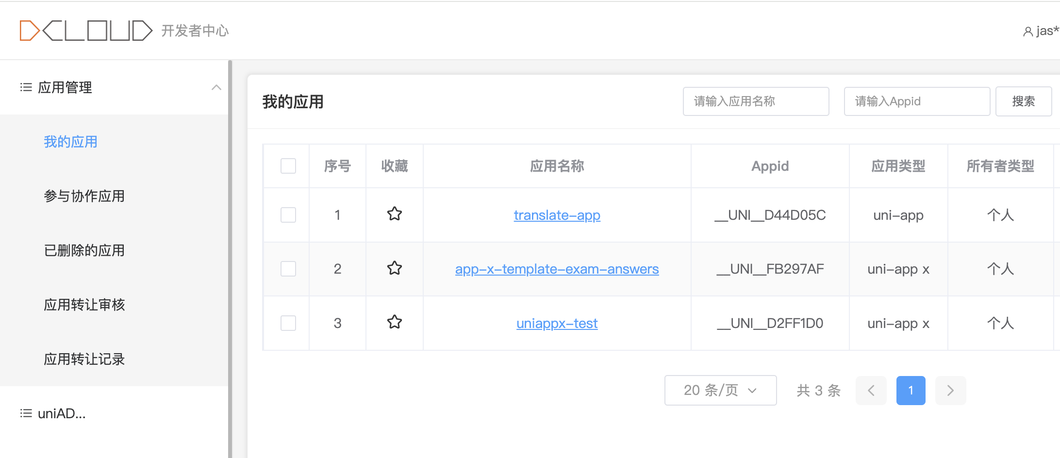The height and width of the screenshot is (458, 1060).
Task: Toggle the select-all header checkbox
Action: pos(288,166)
